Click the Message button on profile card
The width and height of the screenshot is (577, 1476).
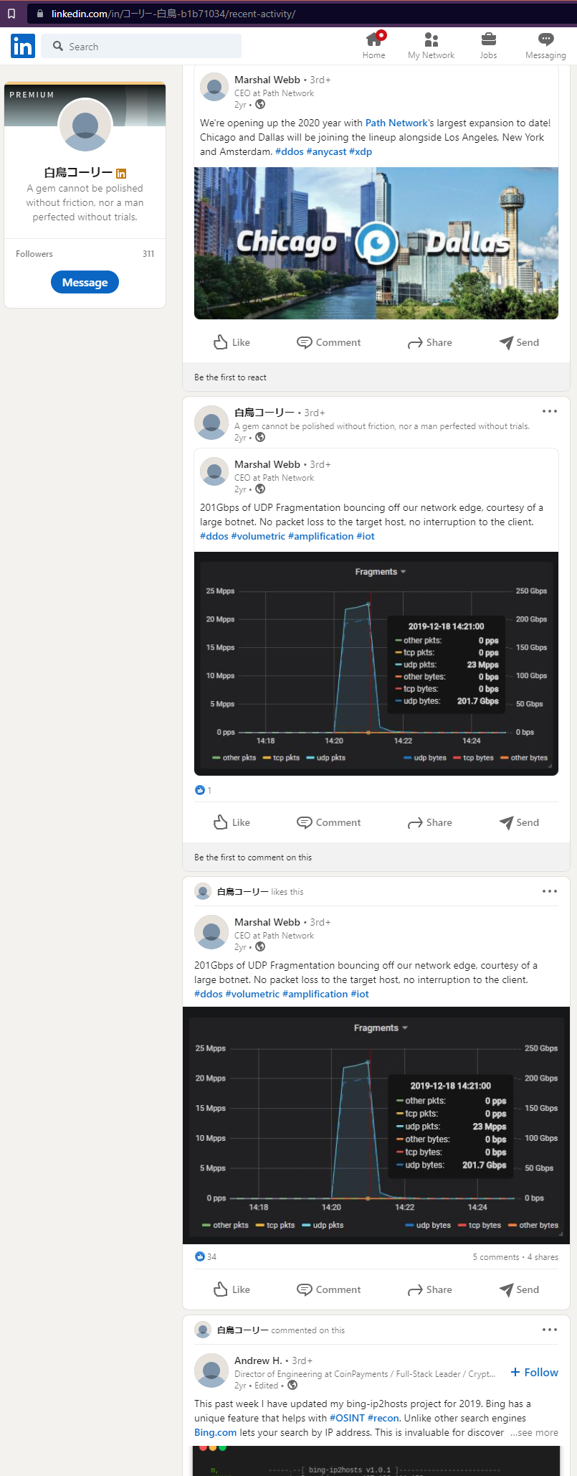pos(85,282)
